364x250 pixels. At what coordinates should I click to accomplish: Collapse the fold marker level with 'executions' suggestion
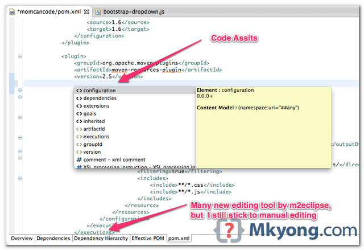pos(20,138)
